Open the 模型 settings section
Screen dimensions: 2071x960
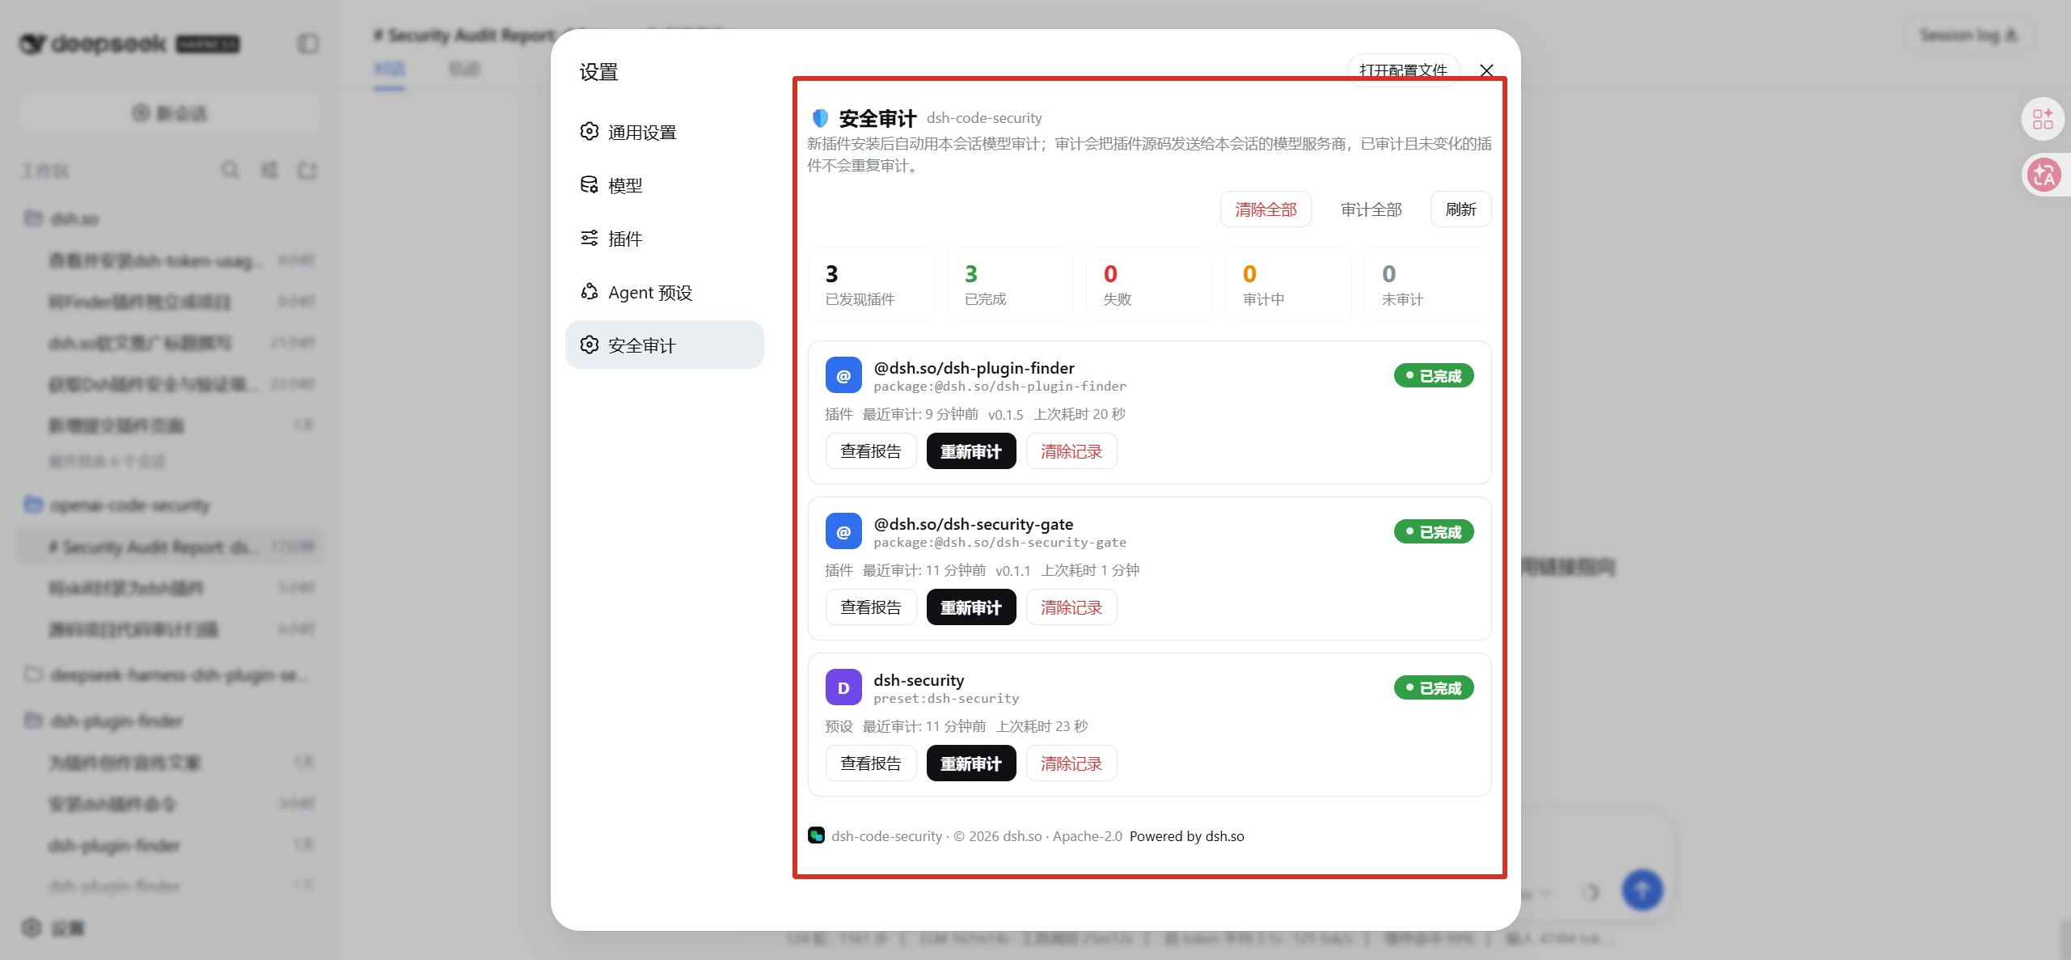coord(664,185)
